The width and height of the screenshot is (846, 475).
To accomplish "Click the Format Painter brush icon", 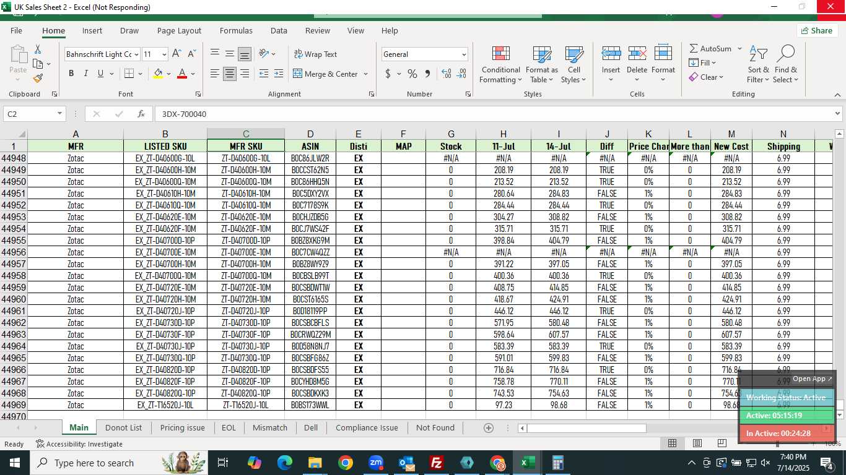I will coord(38,79).
